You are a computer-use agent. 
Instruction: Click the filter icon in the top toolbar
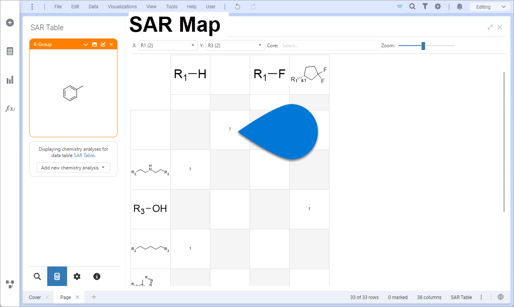pyautogui.click(x=425, y=6)
